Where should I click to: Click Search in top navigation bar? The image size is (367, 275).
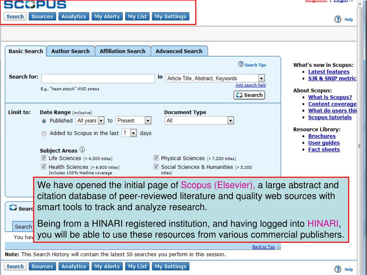tap(15, 16)
